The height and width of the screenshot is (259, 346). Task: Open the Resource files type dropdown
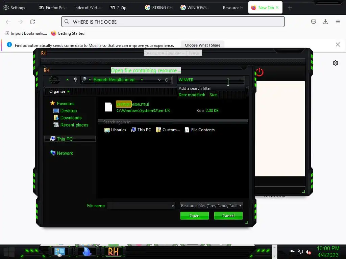click(x=212, y=206)
